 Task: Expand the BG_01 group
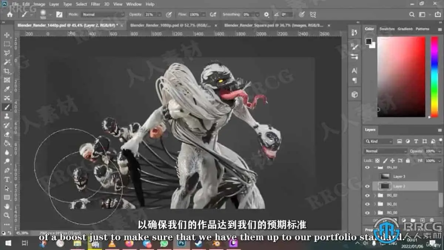tap(375, 204)
